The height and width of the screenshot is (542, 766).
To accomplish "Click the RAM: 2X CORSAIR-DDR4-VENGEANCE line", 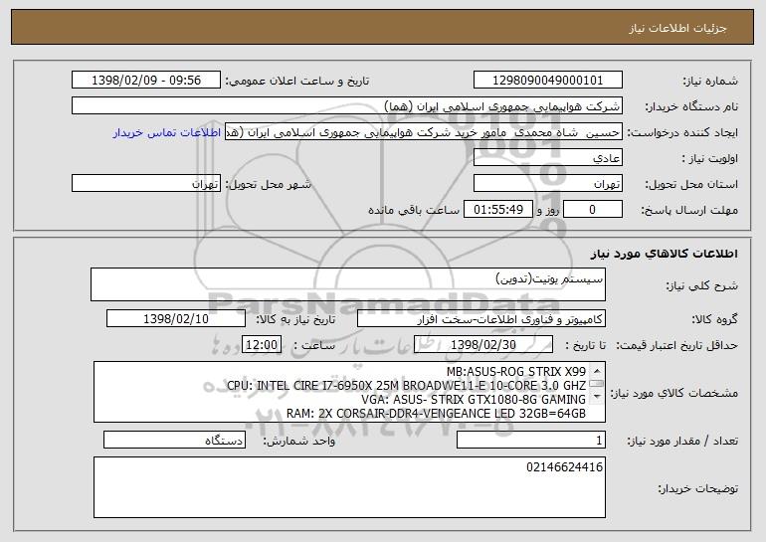I will click(436, 414).
